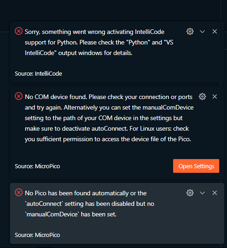
Task: Open gear menu on the No COM device notification
Action: [x=202, y=96]
